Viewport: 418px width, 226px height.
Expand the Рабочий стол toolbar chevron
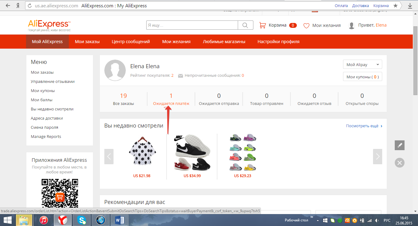click(x=312, y=217)
